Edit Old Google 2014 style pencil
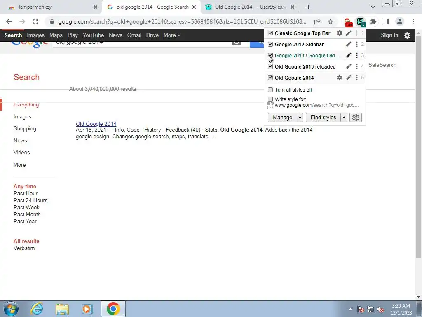Image resolution: width=422 pixels, height=317 pixels. tap(349, 78)
